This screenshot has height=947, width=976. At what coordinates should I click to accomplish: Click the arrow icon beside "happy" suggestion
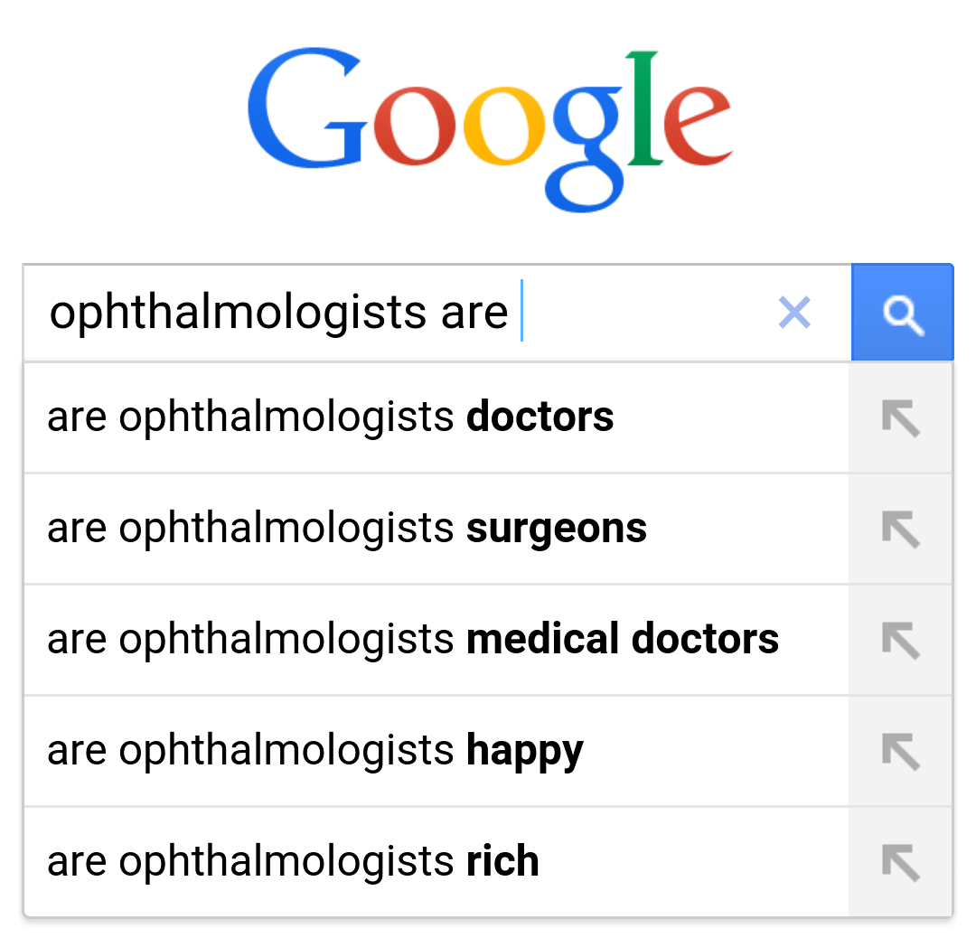pyautogui.click(x=900, y=751)
